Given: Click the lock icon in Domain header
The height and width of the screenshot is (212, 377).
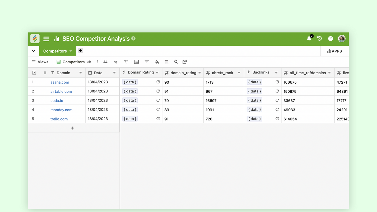Looking at the screenshot, I should pyautogui.click(x=45, y=73).
